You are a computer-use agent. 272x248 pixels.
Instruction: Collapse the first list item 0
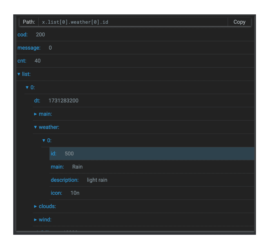pos(27,88)
